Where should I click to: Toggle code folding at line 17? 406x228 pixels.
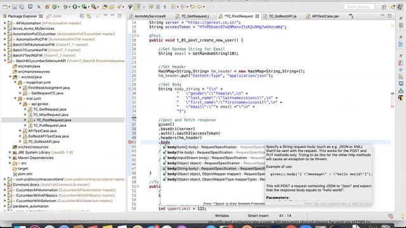point(138,35)
